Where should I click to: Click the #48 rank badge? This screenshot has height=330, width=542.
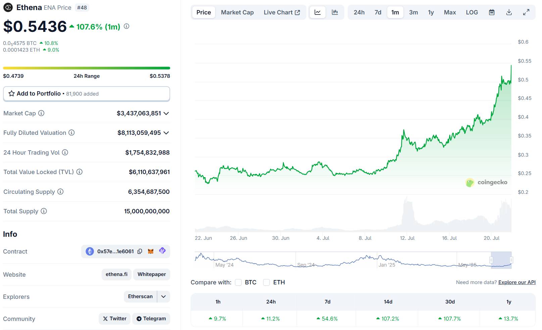(82, 7)
